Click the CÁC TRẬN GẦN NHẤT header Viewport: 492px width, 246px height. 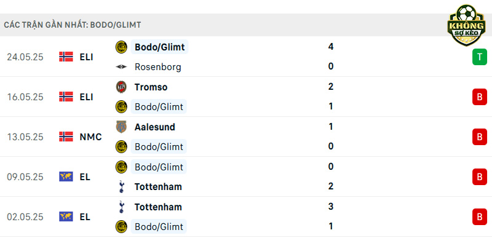click(73, 25)
